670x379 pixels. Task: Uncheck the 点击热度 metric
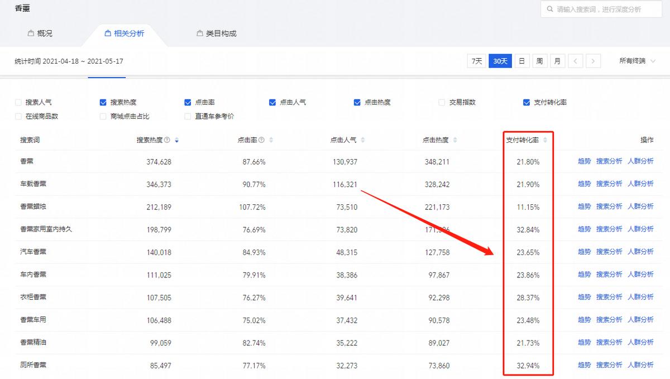[357, 102]
